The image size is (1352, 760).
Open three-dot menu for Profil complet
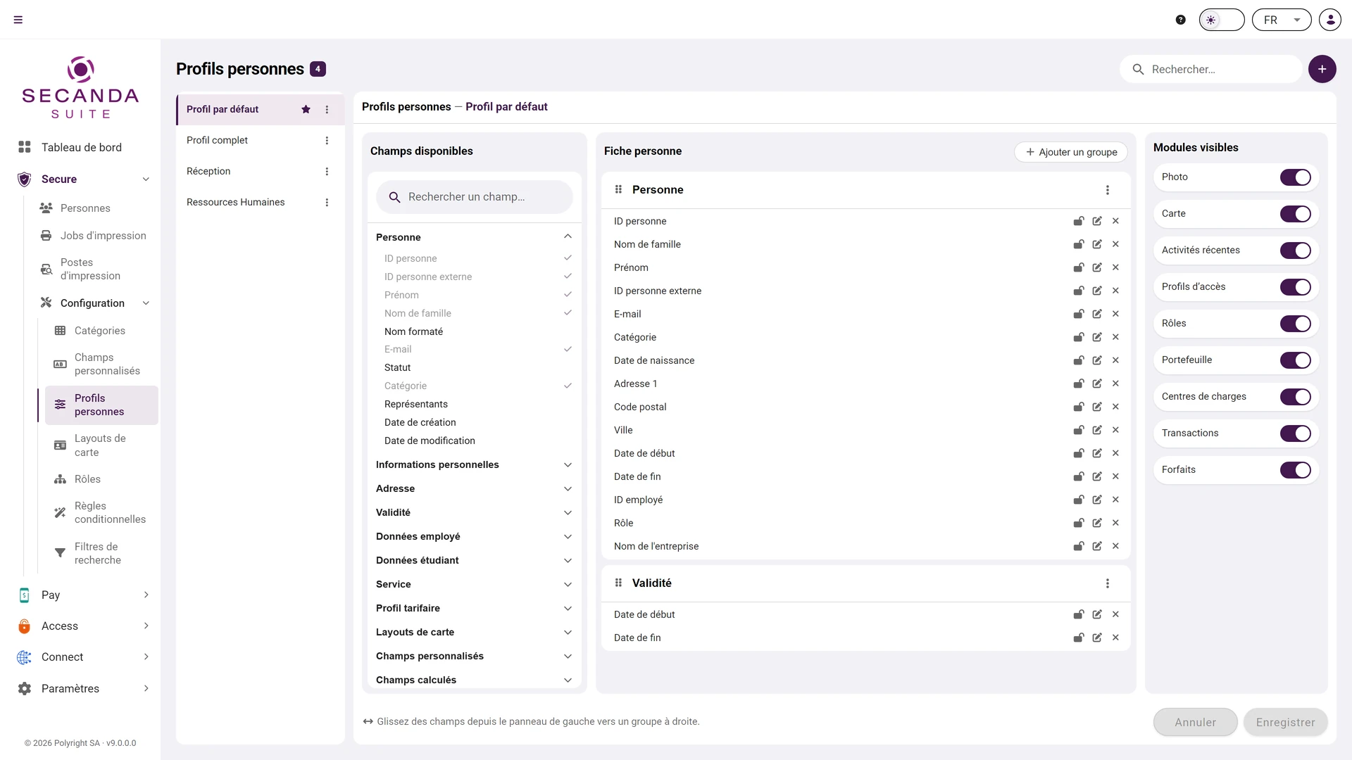[x=327, y=140]
